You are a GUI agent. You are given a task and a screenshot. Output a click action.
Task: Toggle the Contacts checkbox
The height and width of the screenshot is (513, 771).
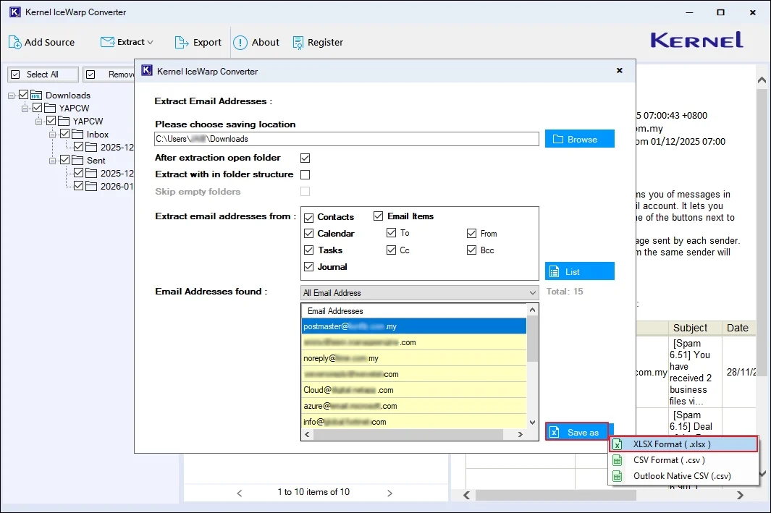[x=309, y=217]
